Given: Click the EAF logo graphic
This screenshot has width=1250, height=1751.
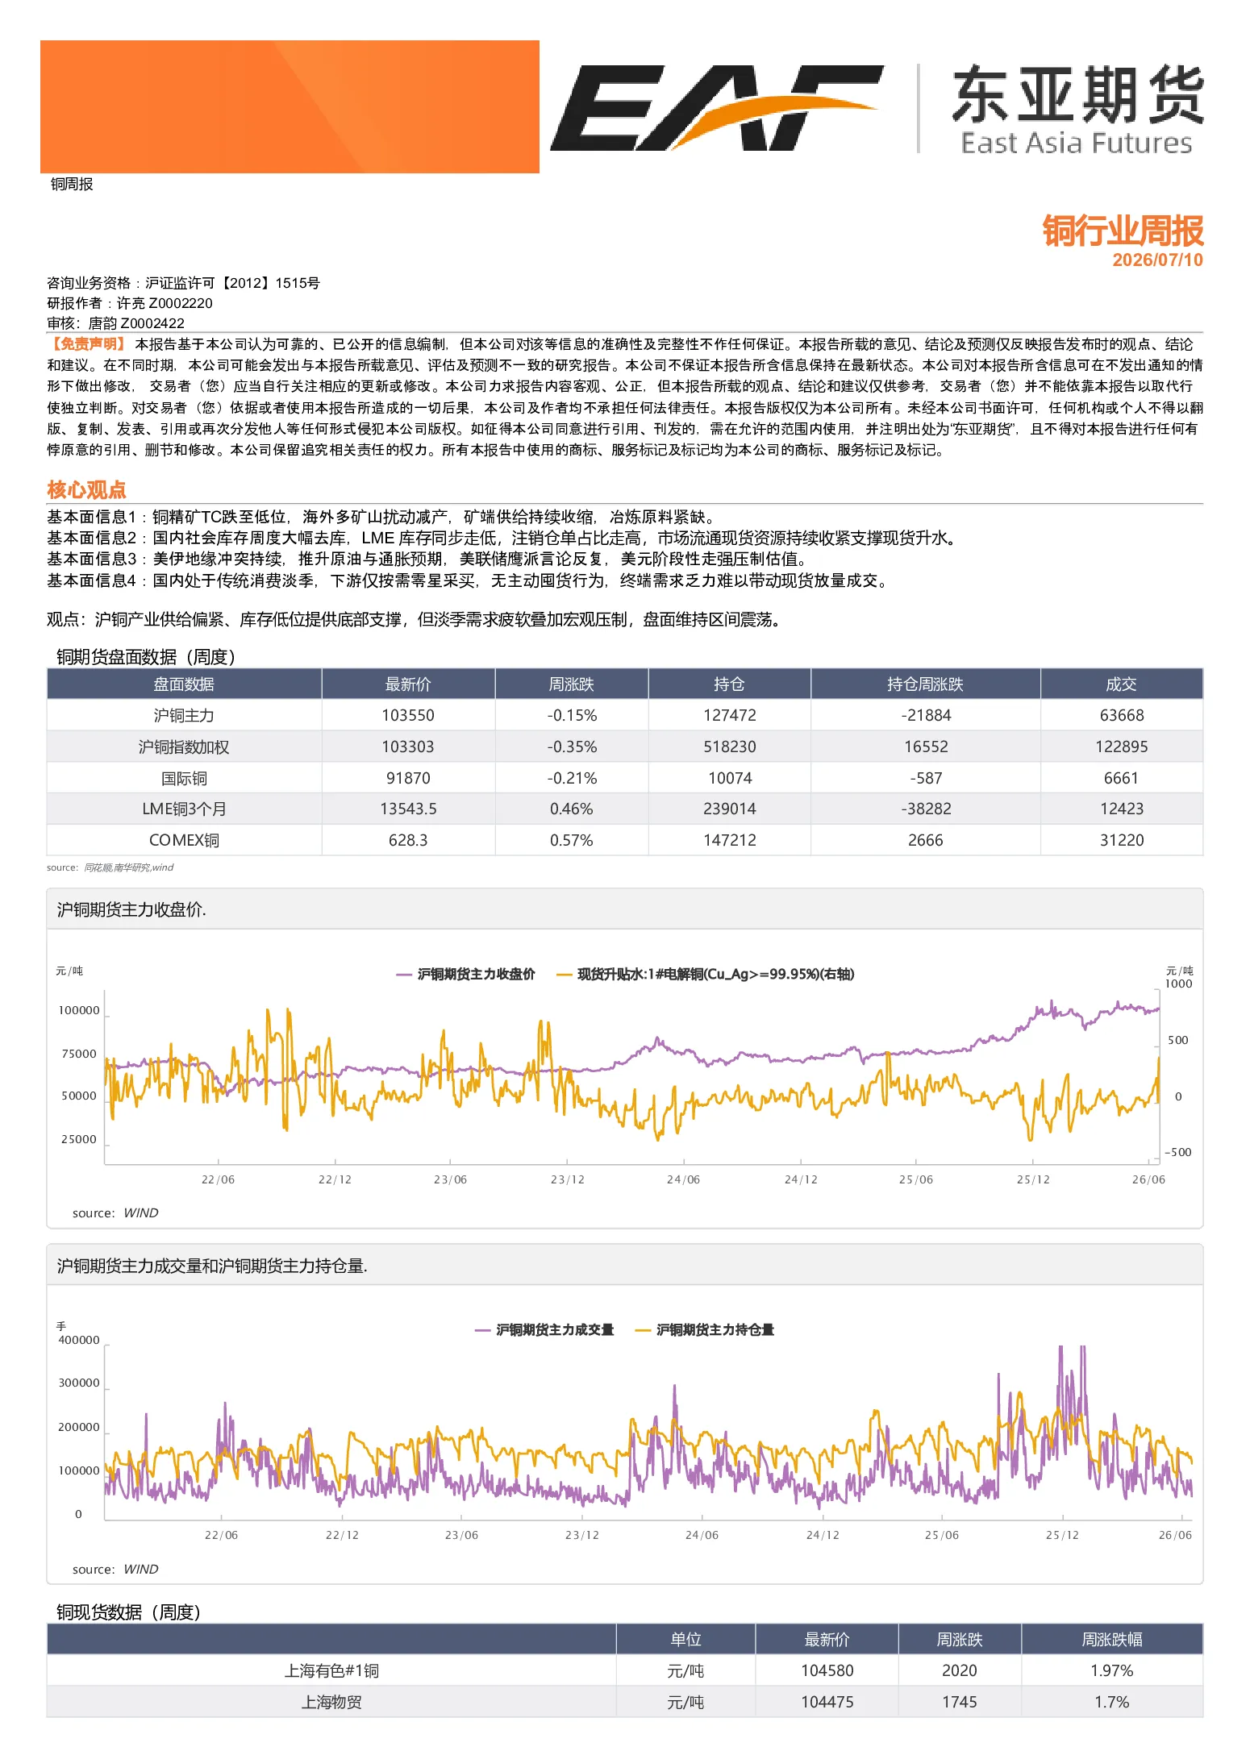Looking at the screenshot, I should tap(716, 108).
